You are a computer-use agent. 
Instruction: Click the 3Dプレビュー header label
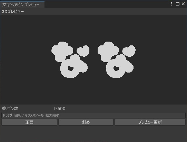click(13, 12)
